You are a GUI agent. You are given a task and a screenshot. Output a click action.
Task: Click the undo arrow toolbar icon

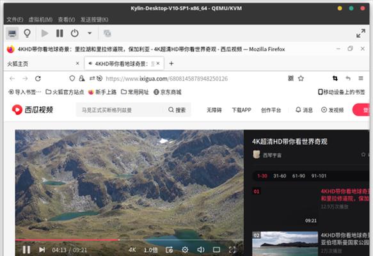tap(348, 78)
